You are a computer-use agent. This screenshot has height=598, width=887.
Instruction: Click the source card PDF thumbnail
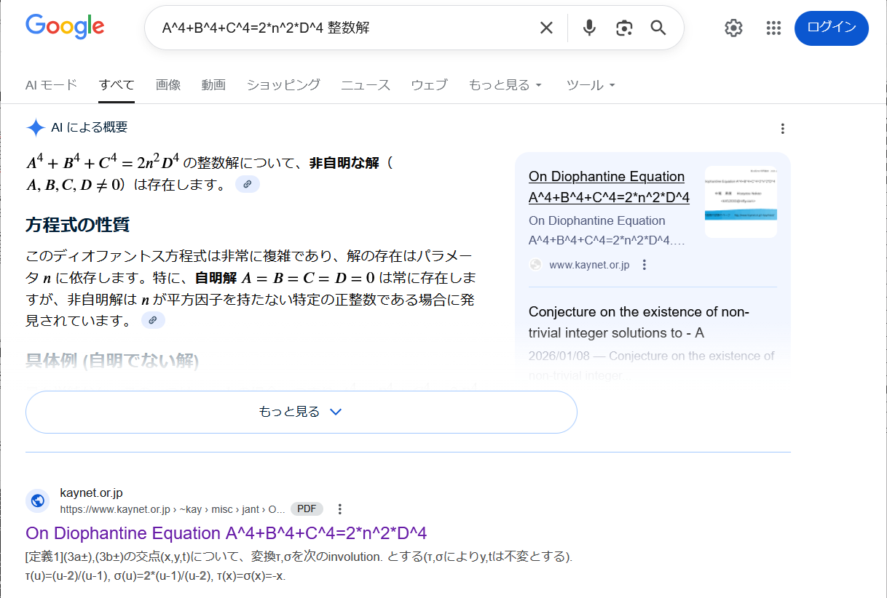point(741,202)
